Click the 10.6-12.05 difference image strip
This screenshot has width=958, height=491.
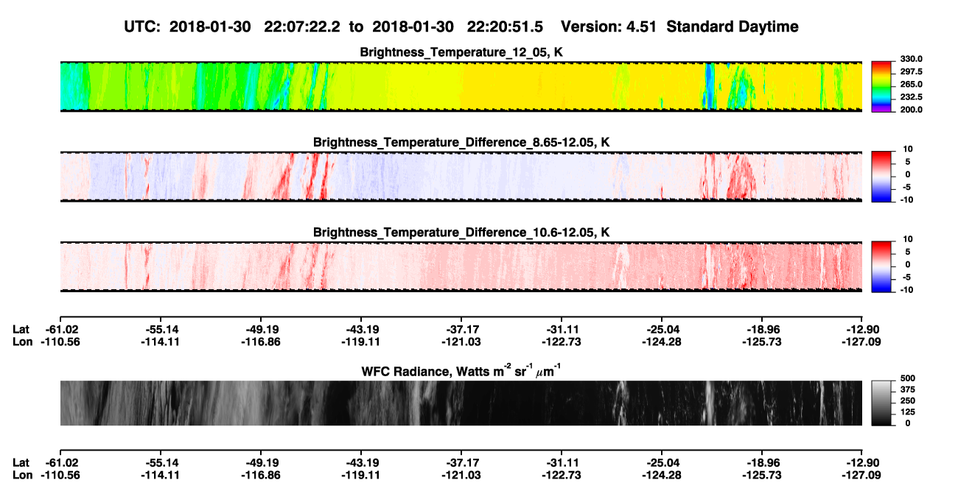click(x=461, y=266)
